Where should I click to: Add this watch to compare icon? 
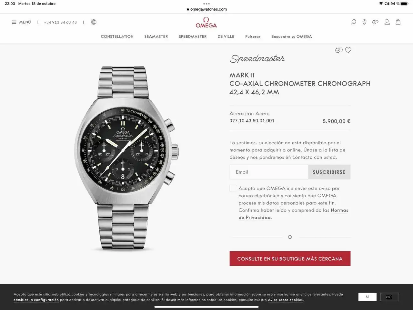pos(339,50)
